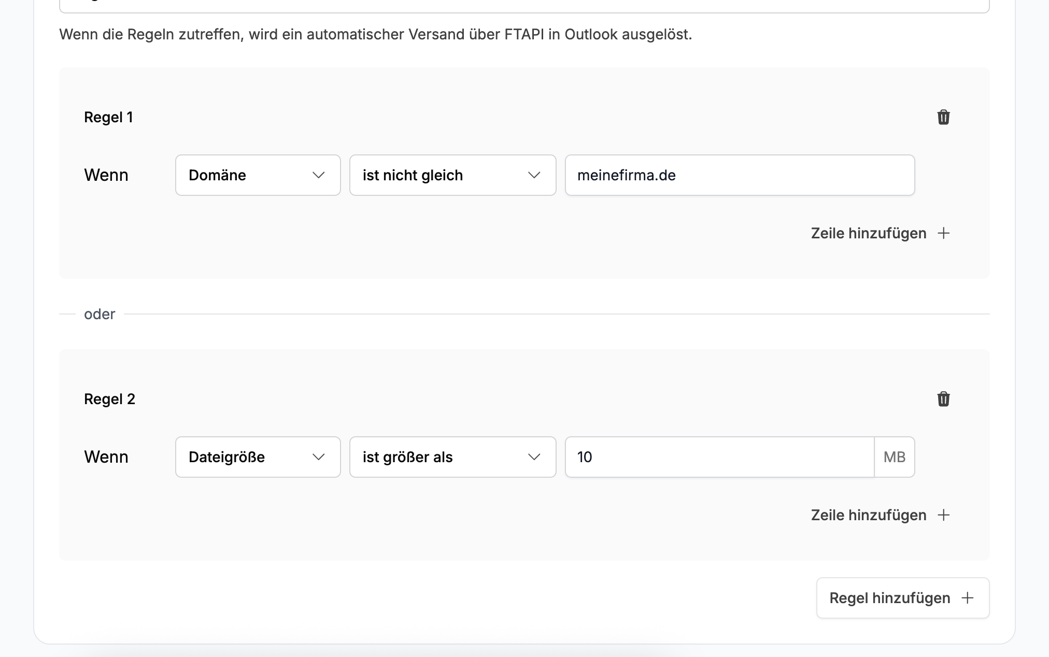Click the chevron arrow on Domäne dropdown
1049x657 pixels.
pos(319,175)
